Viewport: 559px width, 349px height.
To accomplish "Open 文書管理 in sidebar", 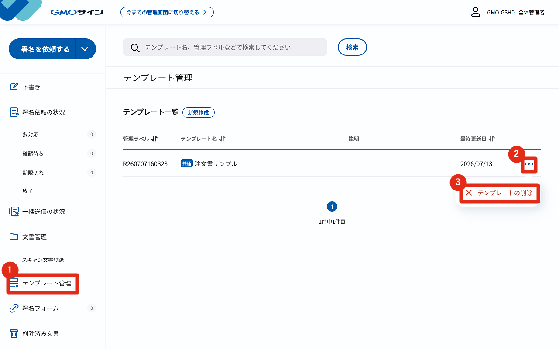I will tap(34, 237).
